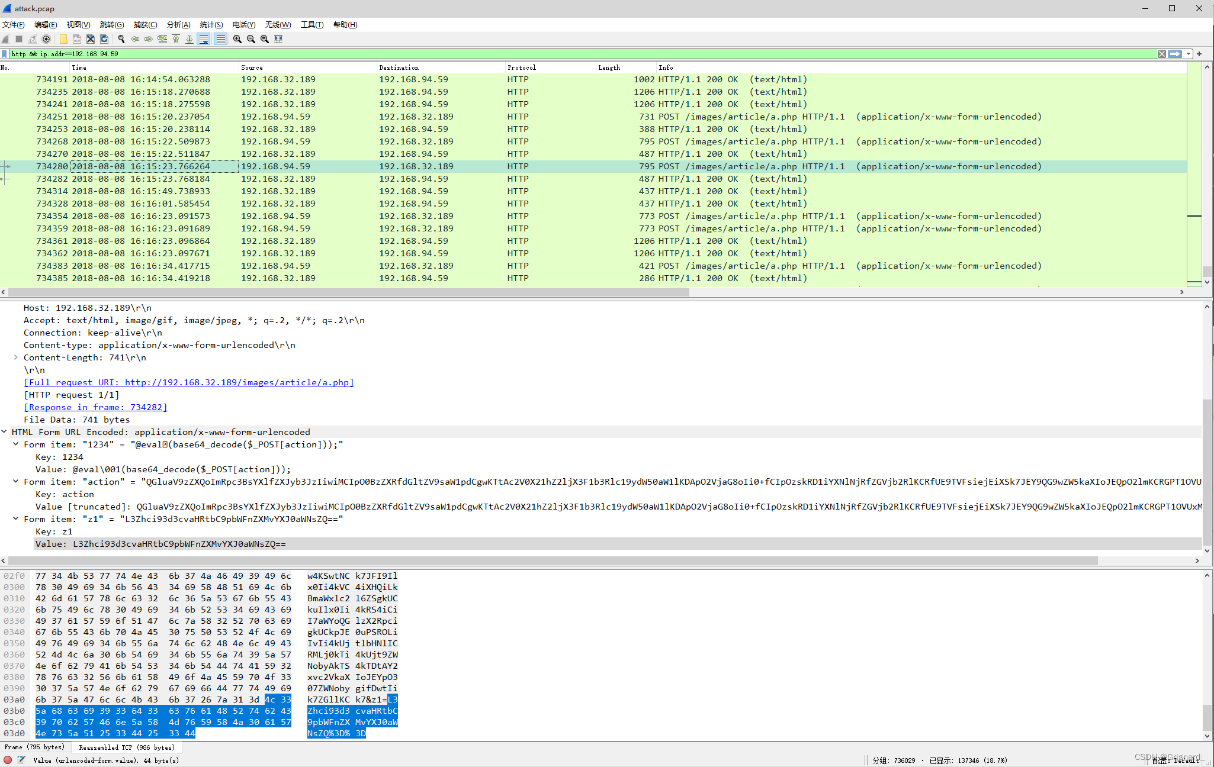Sort packets by Time column header
Image resolution: width=1214 pixels, height=767 pixels.
(x=154, y=67)
